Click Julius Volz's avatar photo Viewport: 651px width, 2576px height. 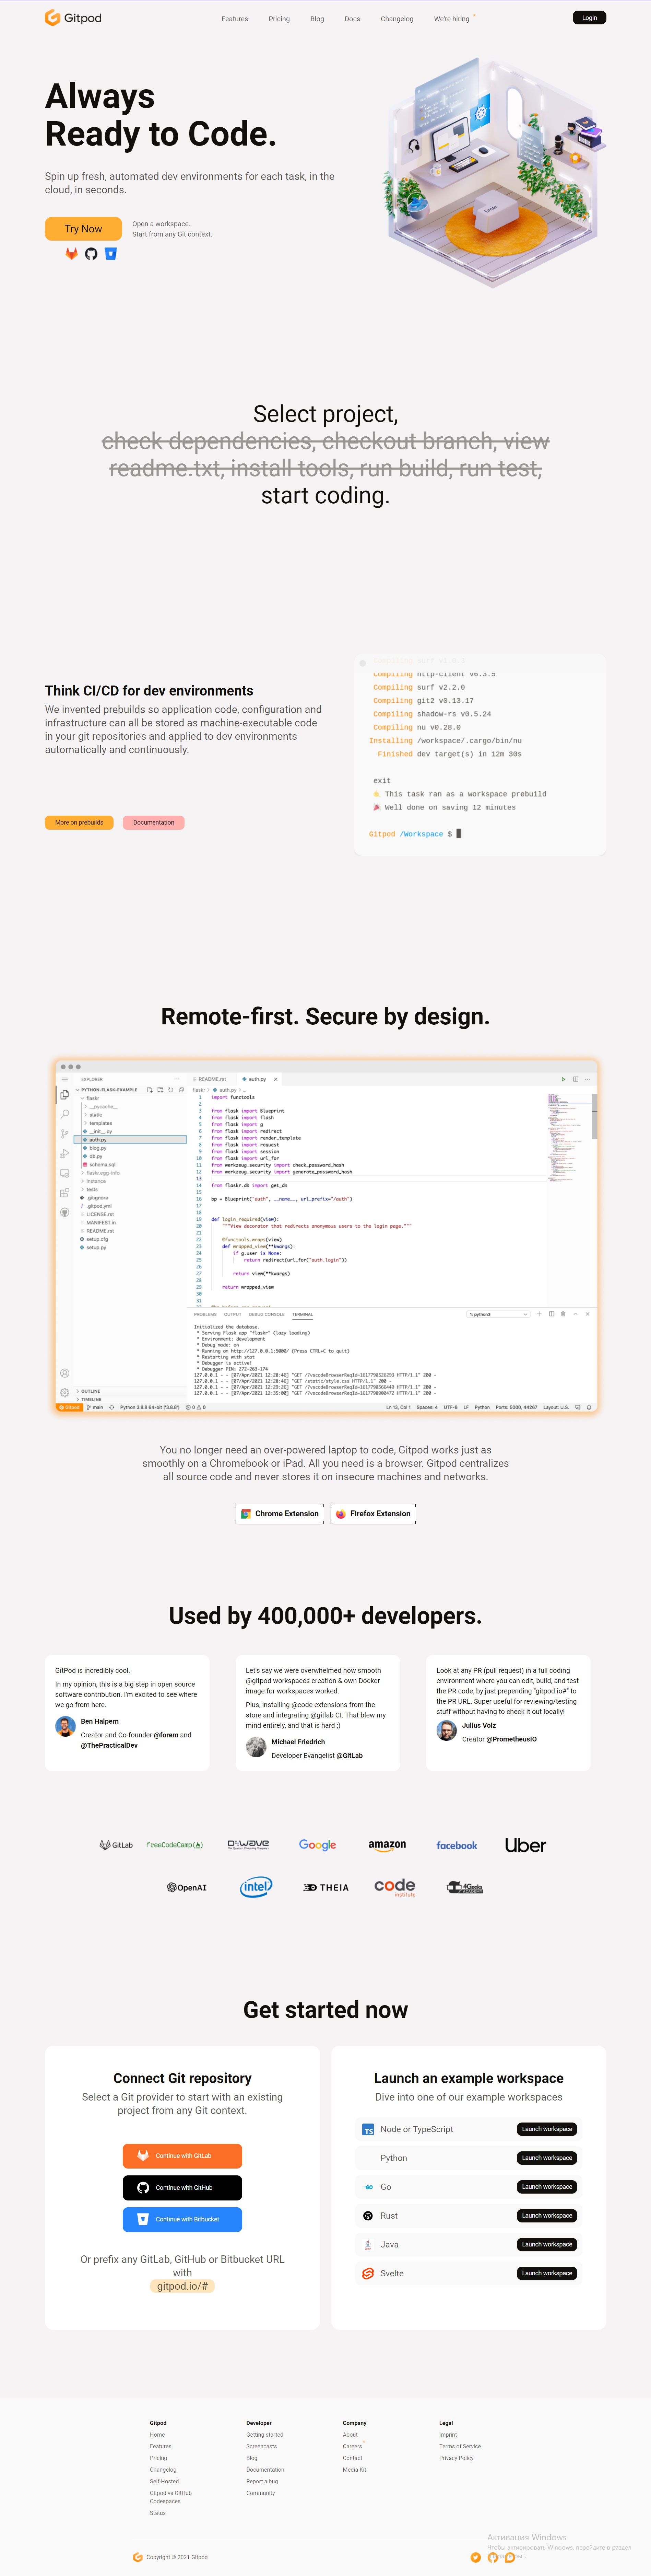446,1731
